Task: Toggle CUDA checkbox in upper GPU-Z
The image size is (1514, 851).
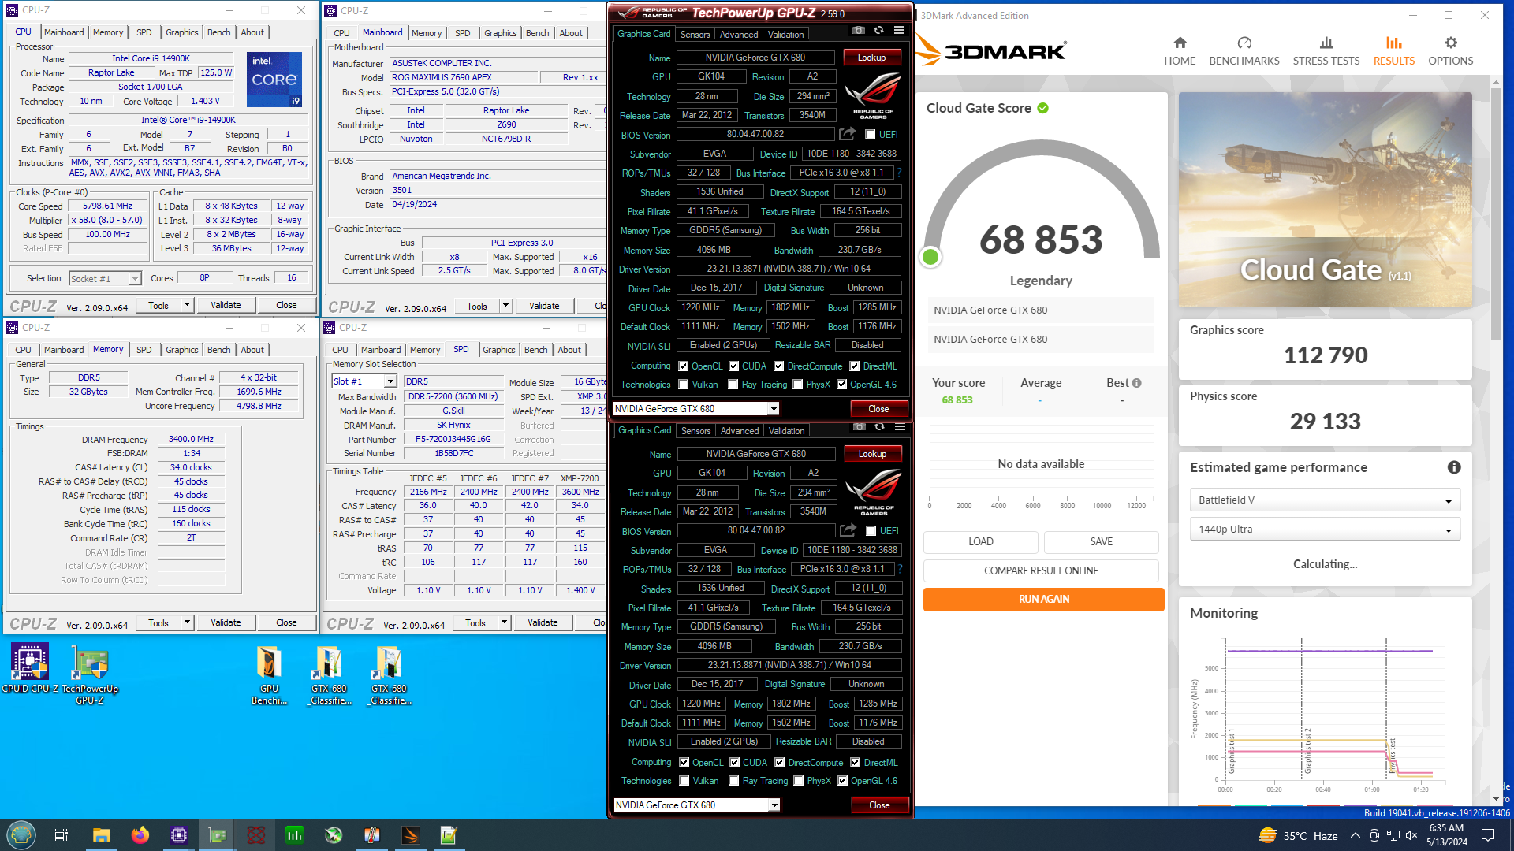Action: [734, 366]
